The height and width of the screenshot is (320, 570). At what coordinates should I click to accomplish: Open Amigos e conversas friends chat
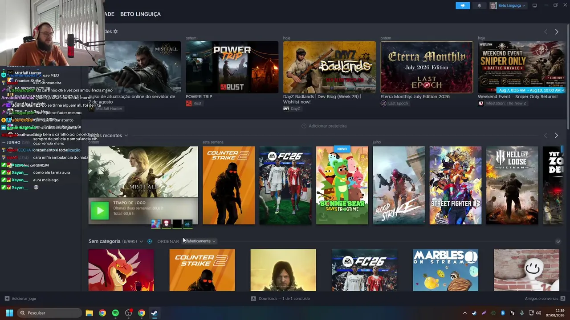pyautogui.click(x=545, y=299)
